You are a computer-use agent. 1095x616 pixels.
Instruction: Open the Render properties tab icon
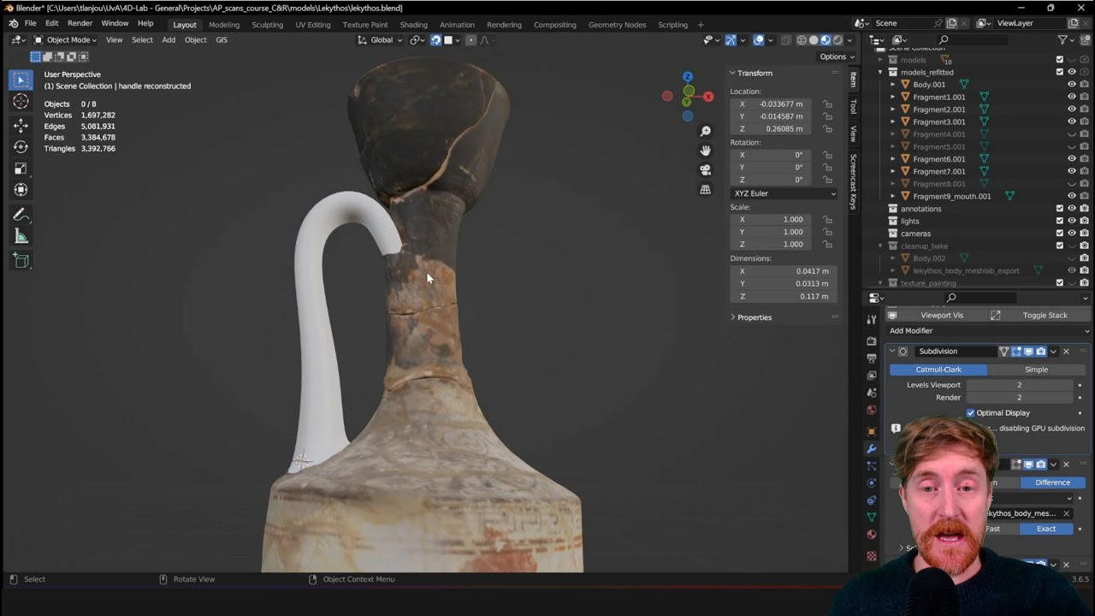[x=872, y=341]
